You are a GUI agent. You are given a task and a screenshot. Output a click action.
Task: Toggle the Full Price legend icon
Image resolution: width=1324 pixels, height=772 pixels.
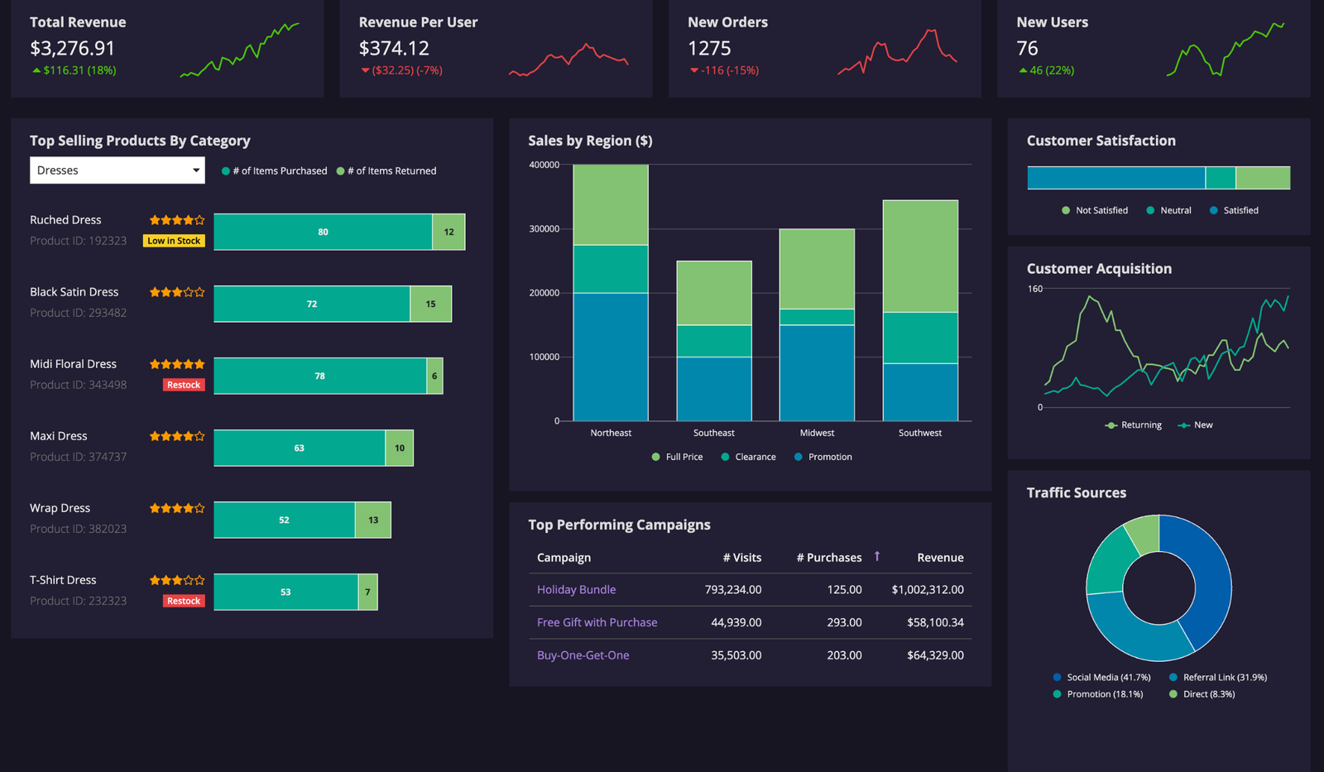(x=655, y=456)
